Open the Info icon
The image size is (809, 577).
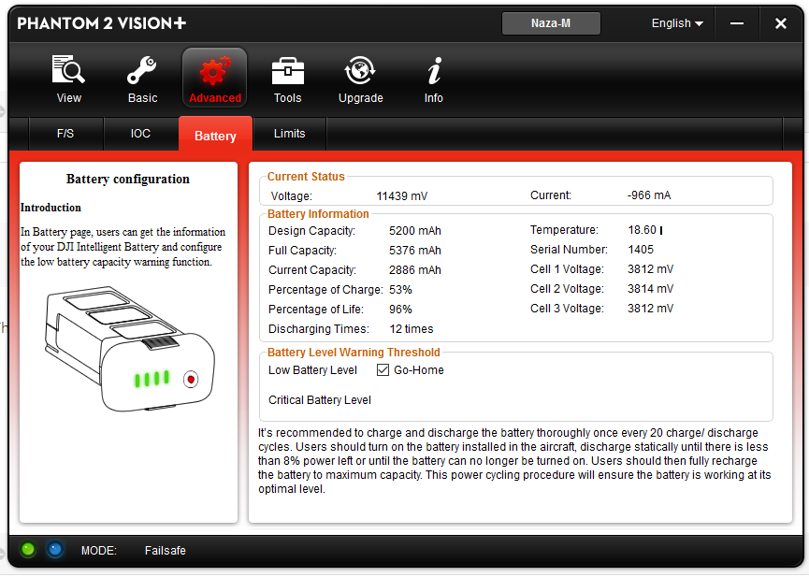click(434, 70)
